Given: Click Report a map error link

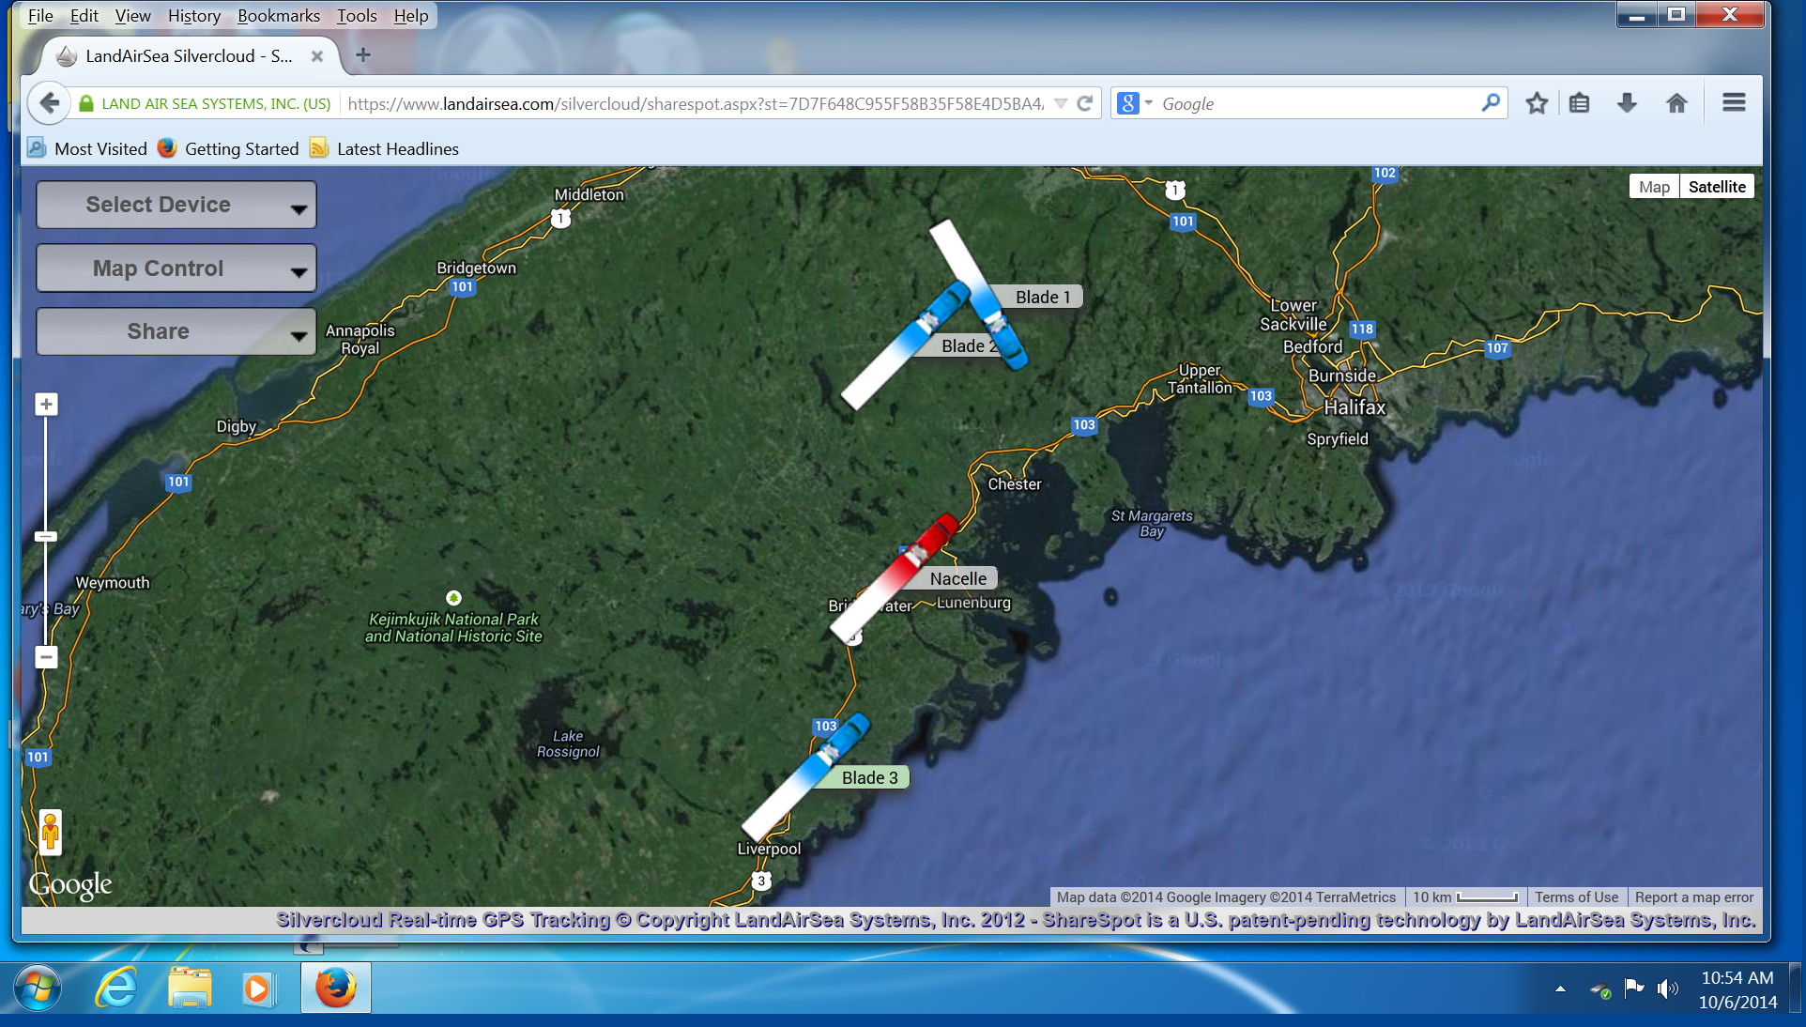Looking at the screenshot, I should coord(1694,897).
